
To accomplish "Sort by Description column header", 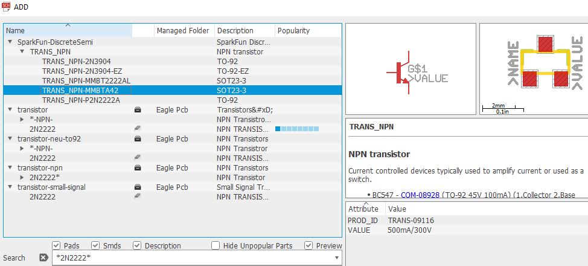I will tap(244, 30).
